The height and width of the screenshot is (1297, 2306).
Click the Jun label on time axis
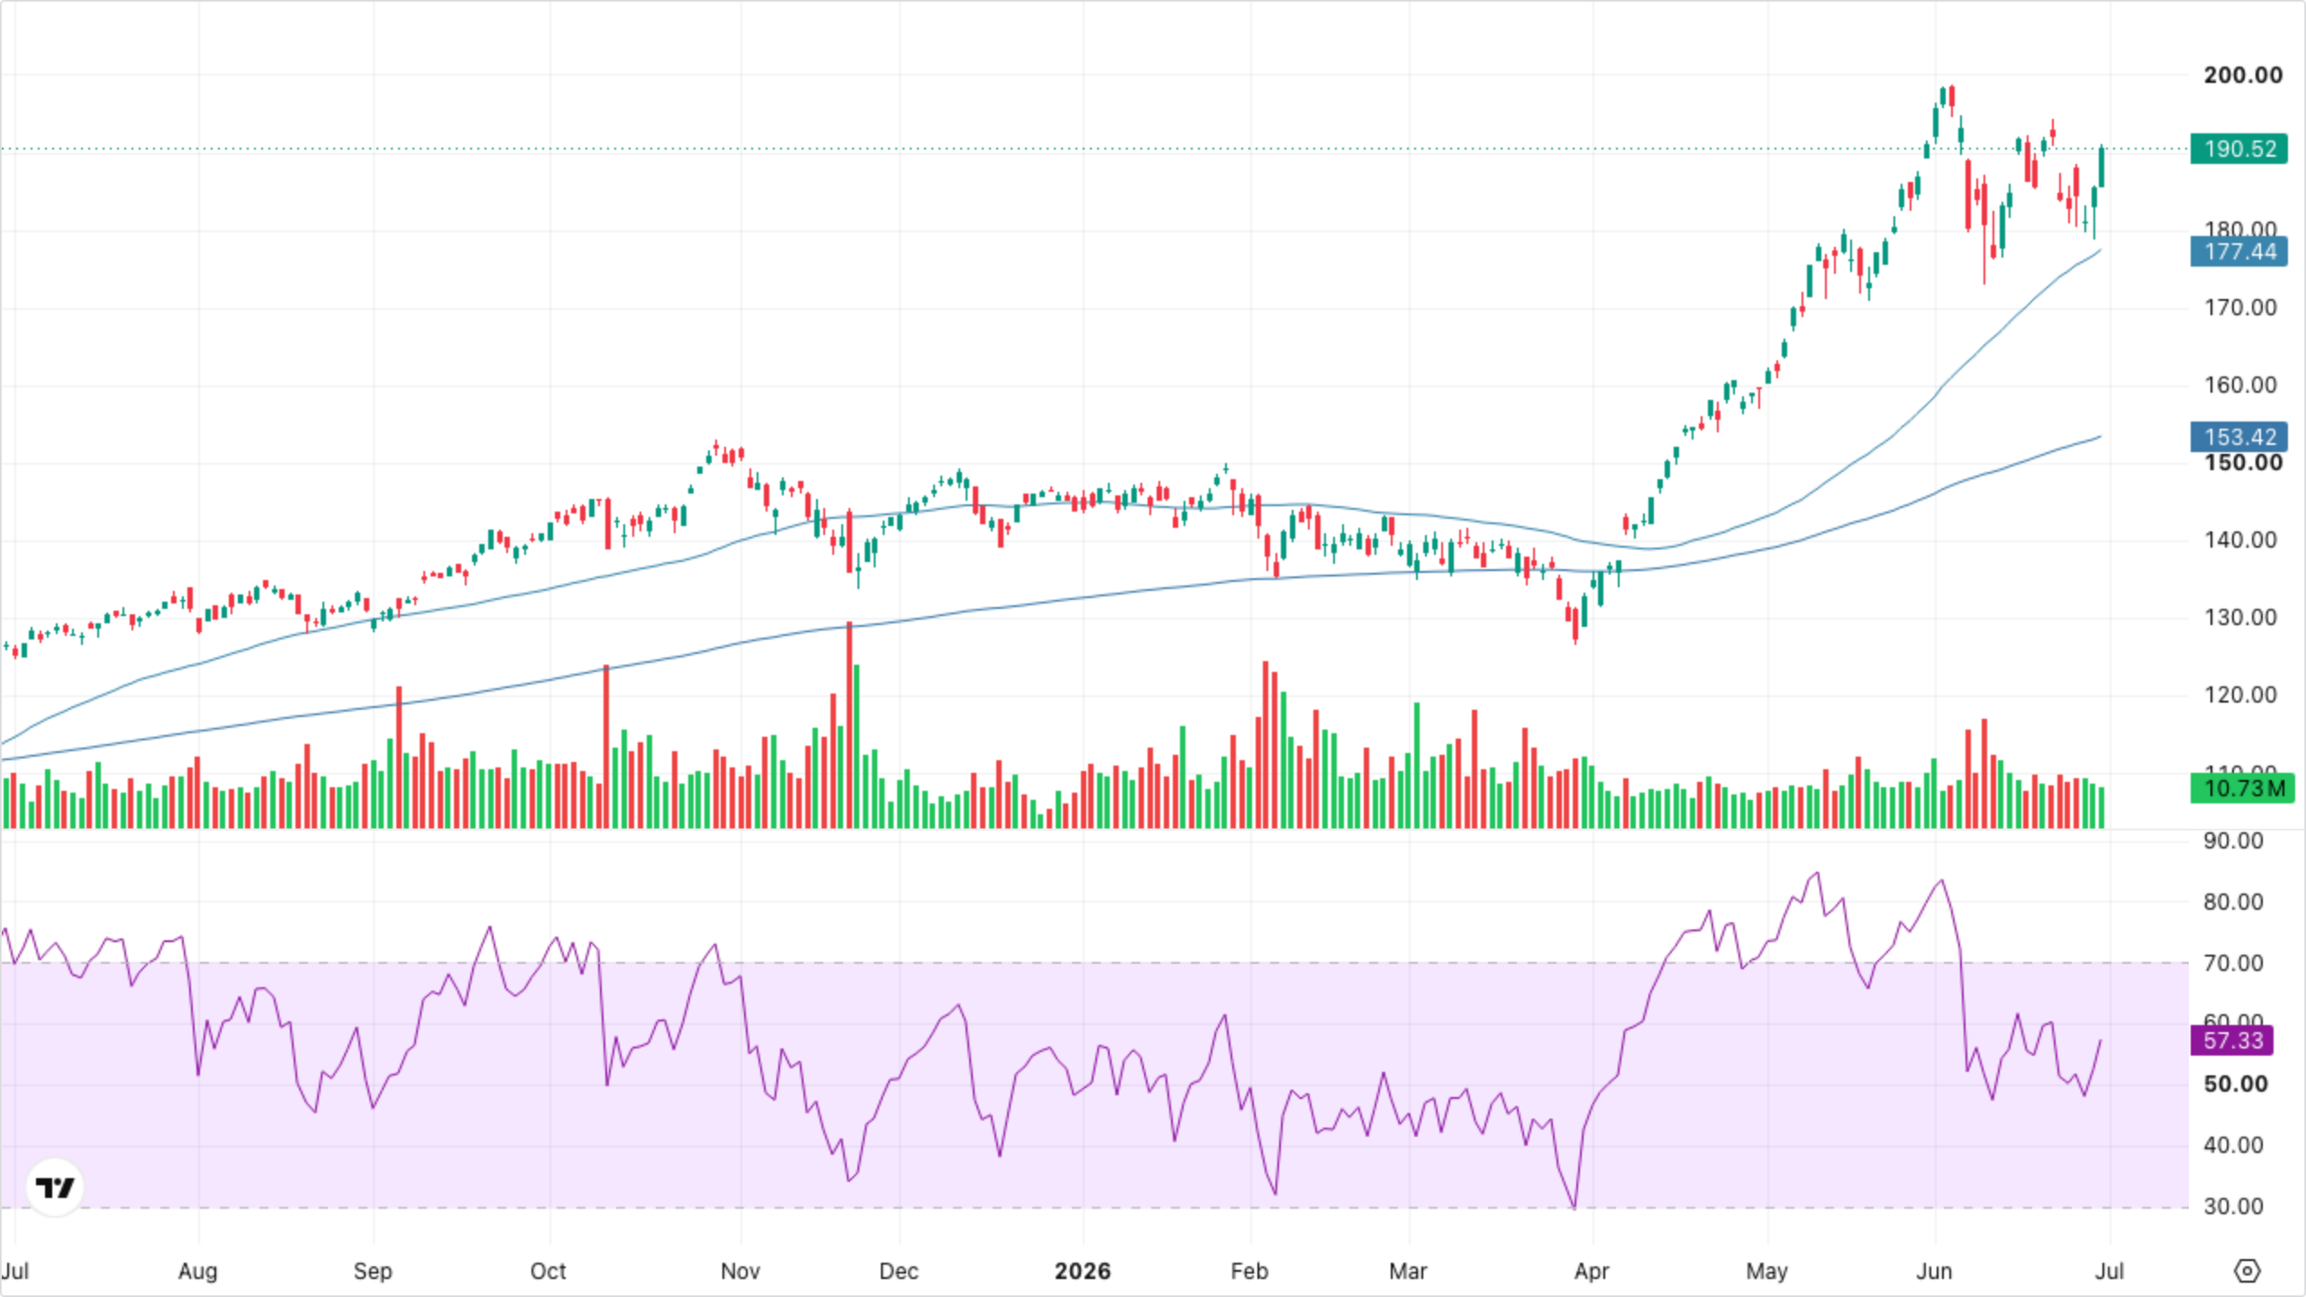click(x=1934, y=1271)
